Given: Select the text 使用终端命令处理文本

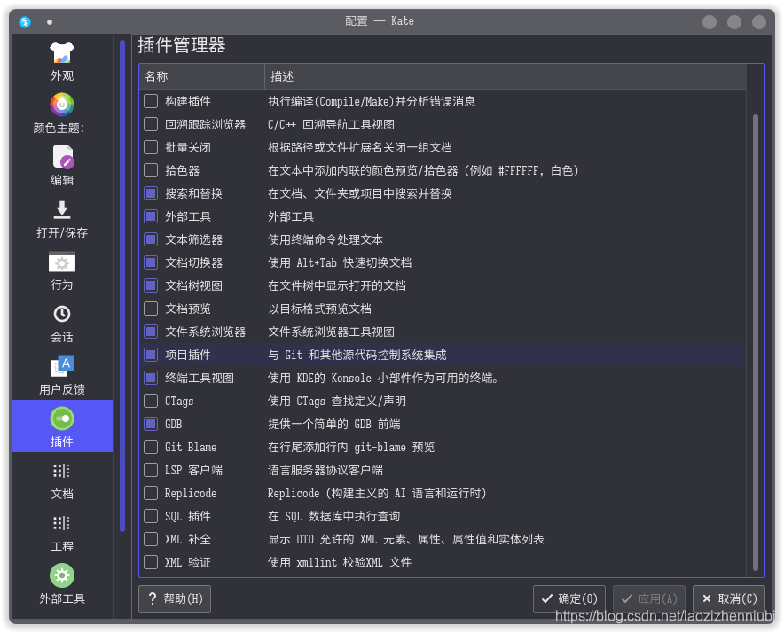Looking at the screenshot, I should tap(325, 239).
